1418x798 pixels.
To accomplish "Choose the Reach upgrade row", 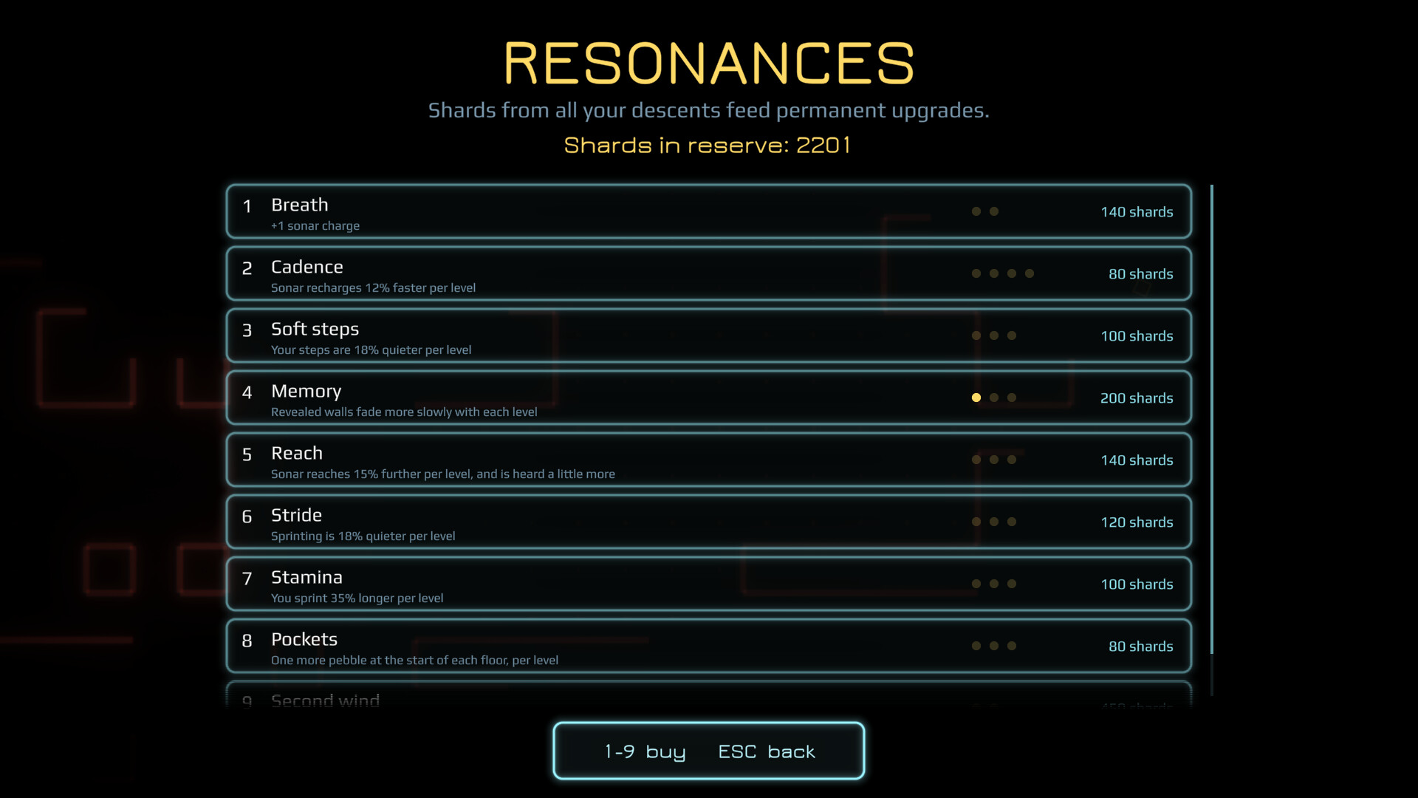I will point(709,460).
